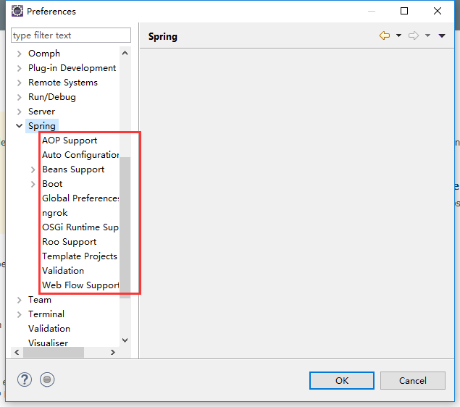Select Remote Systems in the tree
Image resolution: width=460 pixels, height=407 pixels.
(x=63, y=83)
